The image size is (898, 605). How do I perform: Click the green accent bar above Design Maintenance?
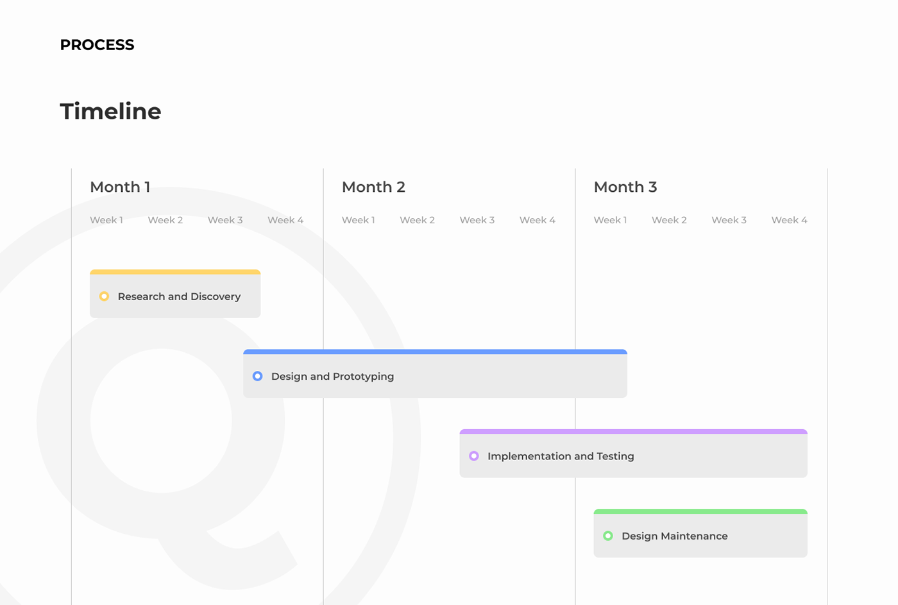[700, 511]
